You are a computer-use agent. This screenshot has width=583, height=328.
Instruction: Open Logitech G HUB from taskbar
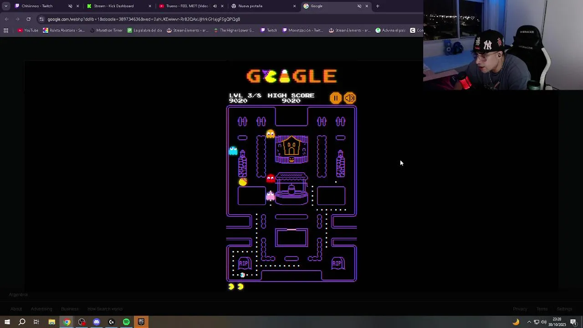(111, 322)
